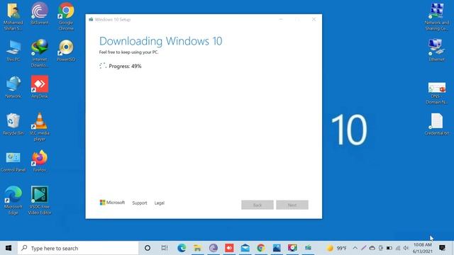Open the BitTorrent desktop shortcut
This screenshot has width=454, height=255.
40,13
